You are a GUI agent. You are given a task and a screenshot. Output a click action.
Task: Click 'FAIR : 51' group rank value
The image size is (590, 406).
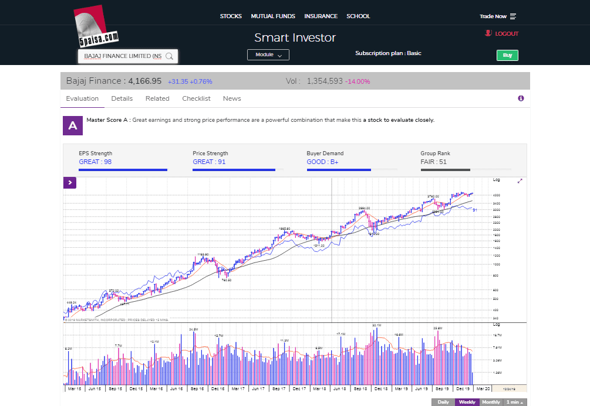433,162
